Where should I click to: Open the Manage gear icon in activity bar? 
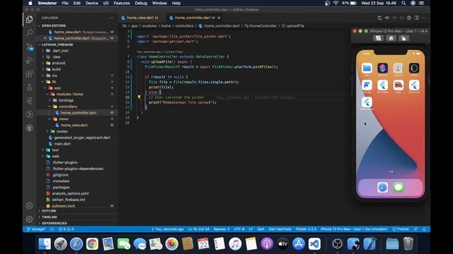[x=30, y=219]
